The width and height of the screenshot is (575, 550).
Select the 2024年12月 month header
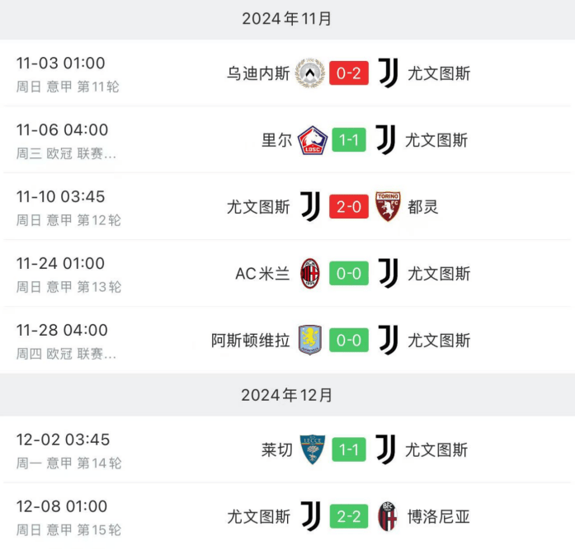[287, 396]
